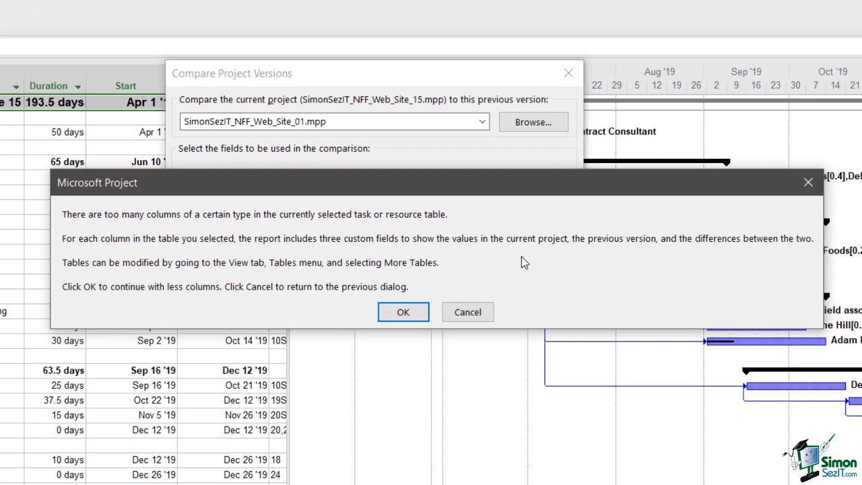The width and height of the screenshot is (862, 485).
Task: Click the predecessor cell showing 24
Action: (x=278, y=474)
